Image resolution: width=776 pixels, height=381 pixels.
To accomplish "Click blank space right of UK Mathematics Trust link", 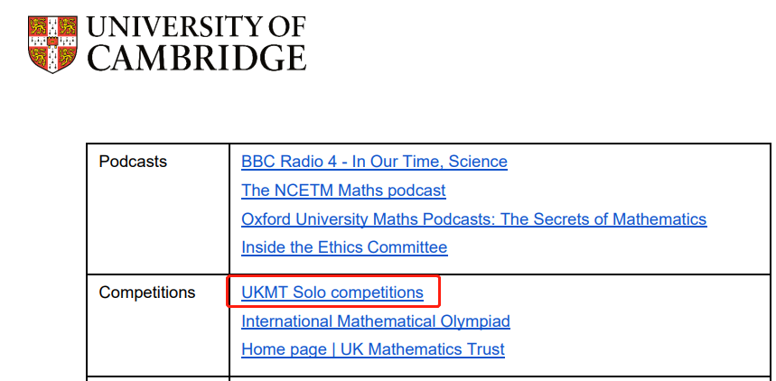I will (x=638, y=349).
